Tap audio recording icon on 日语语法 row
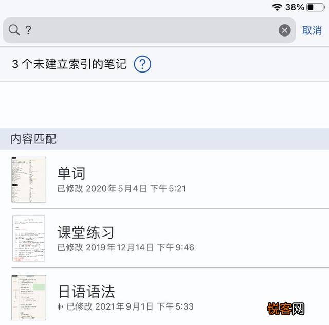The width and height of the screenshot is (329, 325). [x=60, y=306]
